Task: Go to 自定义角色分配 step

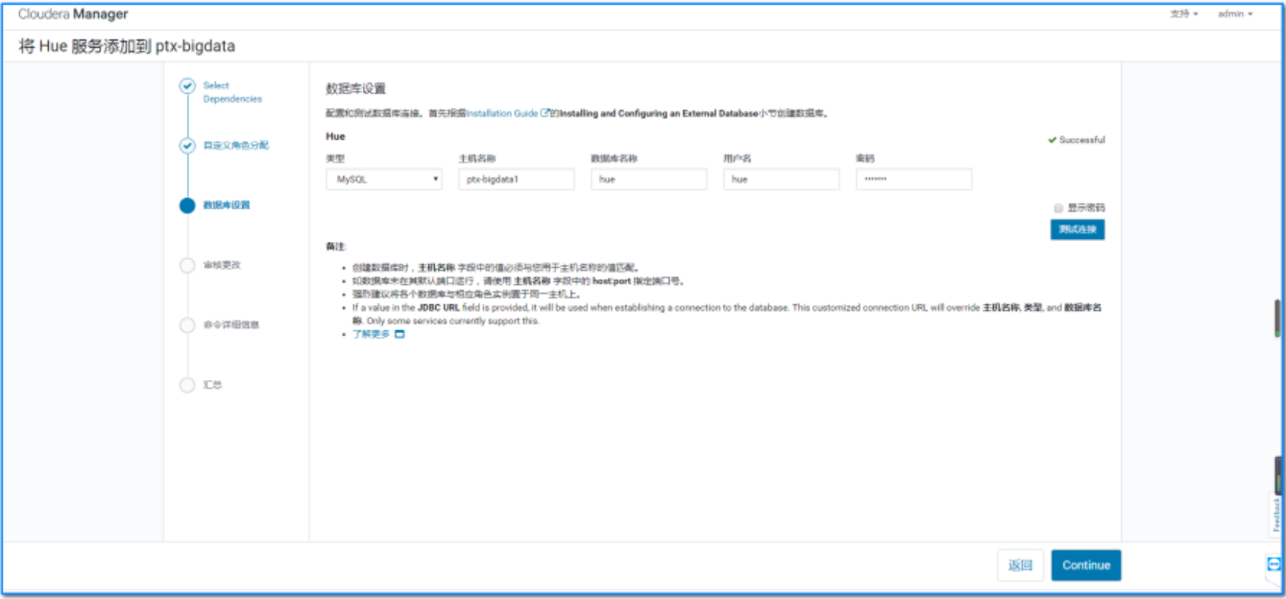Action: tap(236, 146)
